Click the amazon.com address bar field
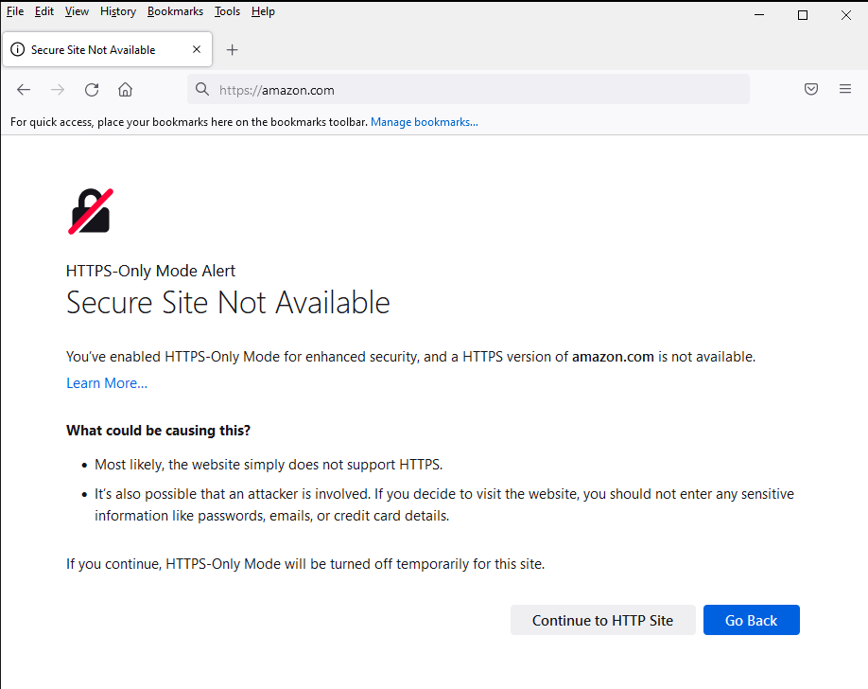 coord(468,89)
